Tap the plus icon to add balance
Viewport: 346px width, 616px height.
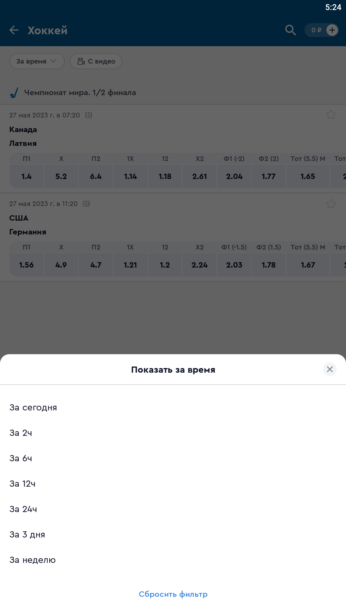coord(332,30)
